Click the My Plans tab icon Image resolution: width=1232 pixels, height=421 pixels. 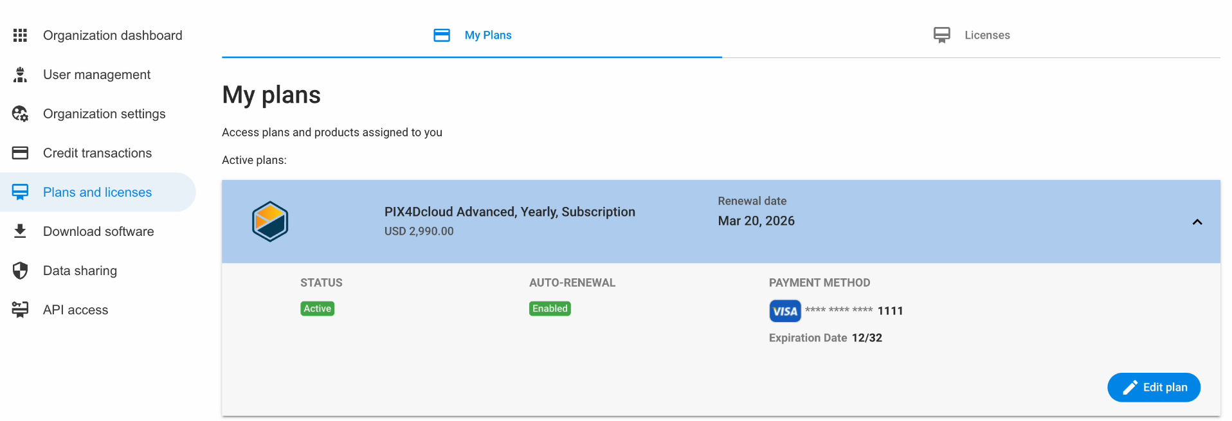[442, 35]
